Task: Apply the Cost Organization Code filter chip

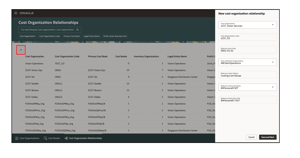Action: 49,36
